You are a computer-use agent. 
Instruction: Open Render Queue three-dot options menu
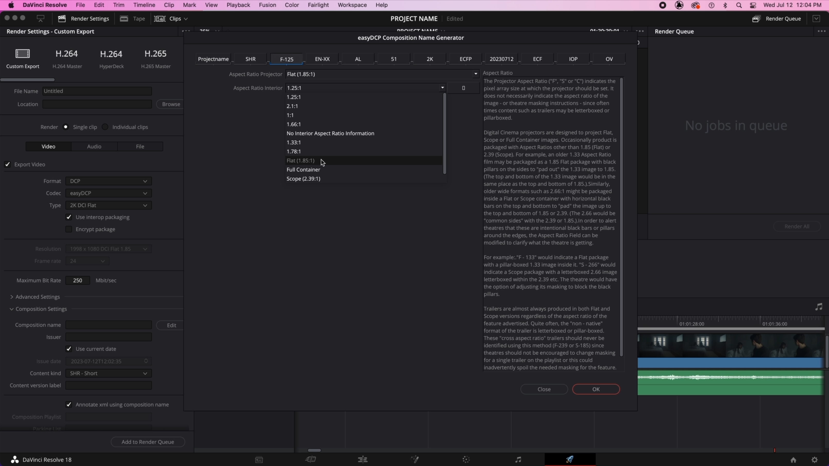pos(822,31)
